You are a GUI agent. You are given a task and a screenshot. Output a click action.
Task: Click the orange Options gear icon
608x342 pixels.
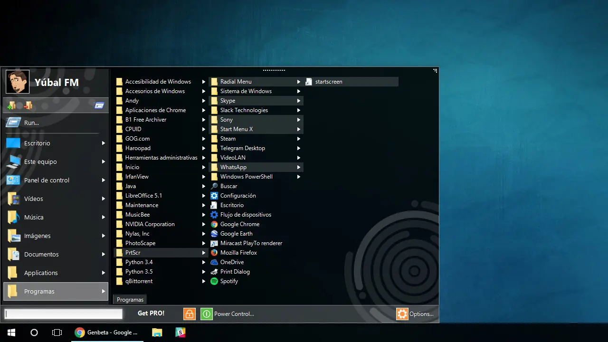[402, 314]
